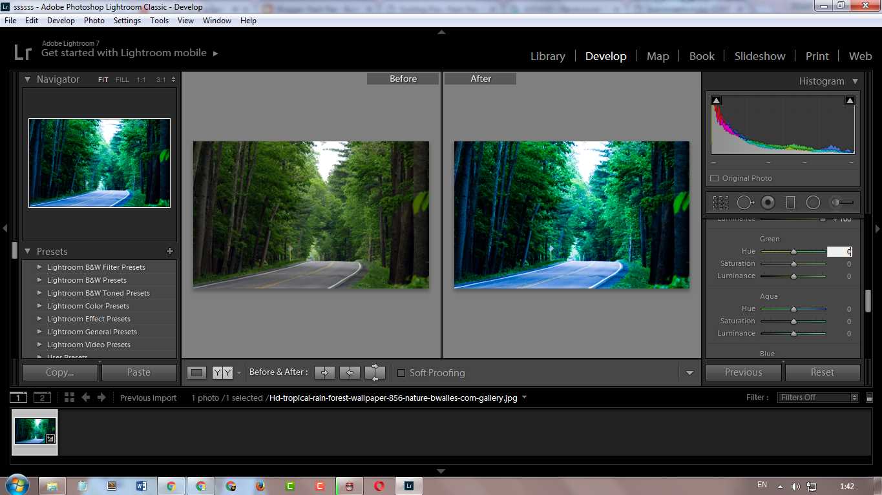This screenshot has width=882, height=495.
Task: Collapse the Histogram panel
Action: pos(855,81)
